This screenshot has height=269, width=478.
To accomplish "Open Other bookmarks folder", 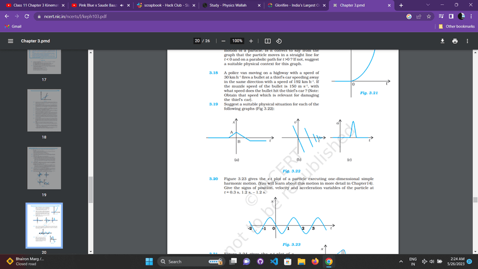I will point(457,27).
